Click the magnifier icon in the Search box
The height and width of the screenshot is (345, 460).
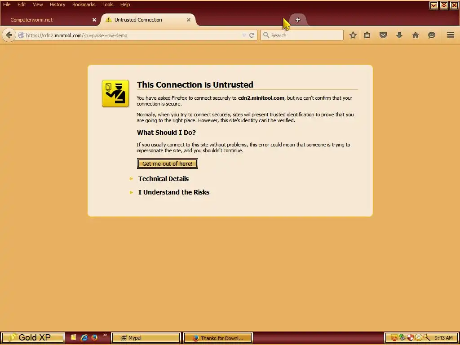[x=266, y=35]
